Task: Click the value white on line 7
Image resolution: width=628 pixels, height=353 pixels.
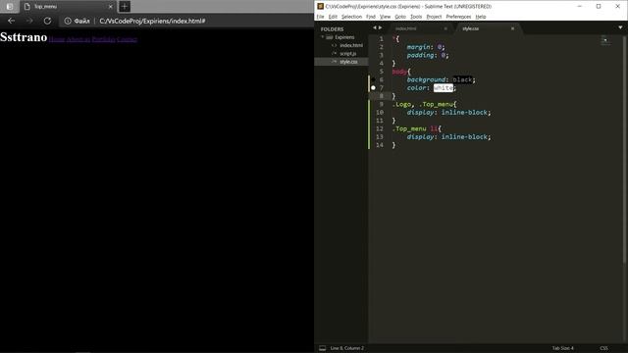Action: tap(444, 87)
